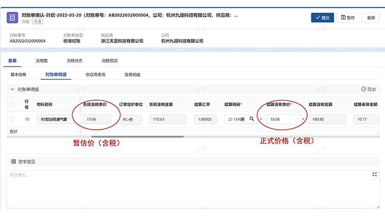Click the 结算含税金额 field 180.80
Viewport: 385px width, 216px height.
(327, 119)
